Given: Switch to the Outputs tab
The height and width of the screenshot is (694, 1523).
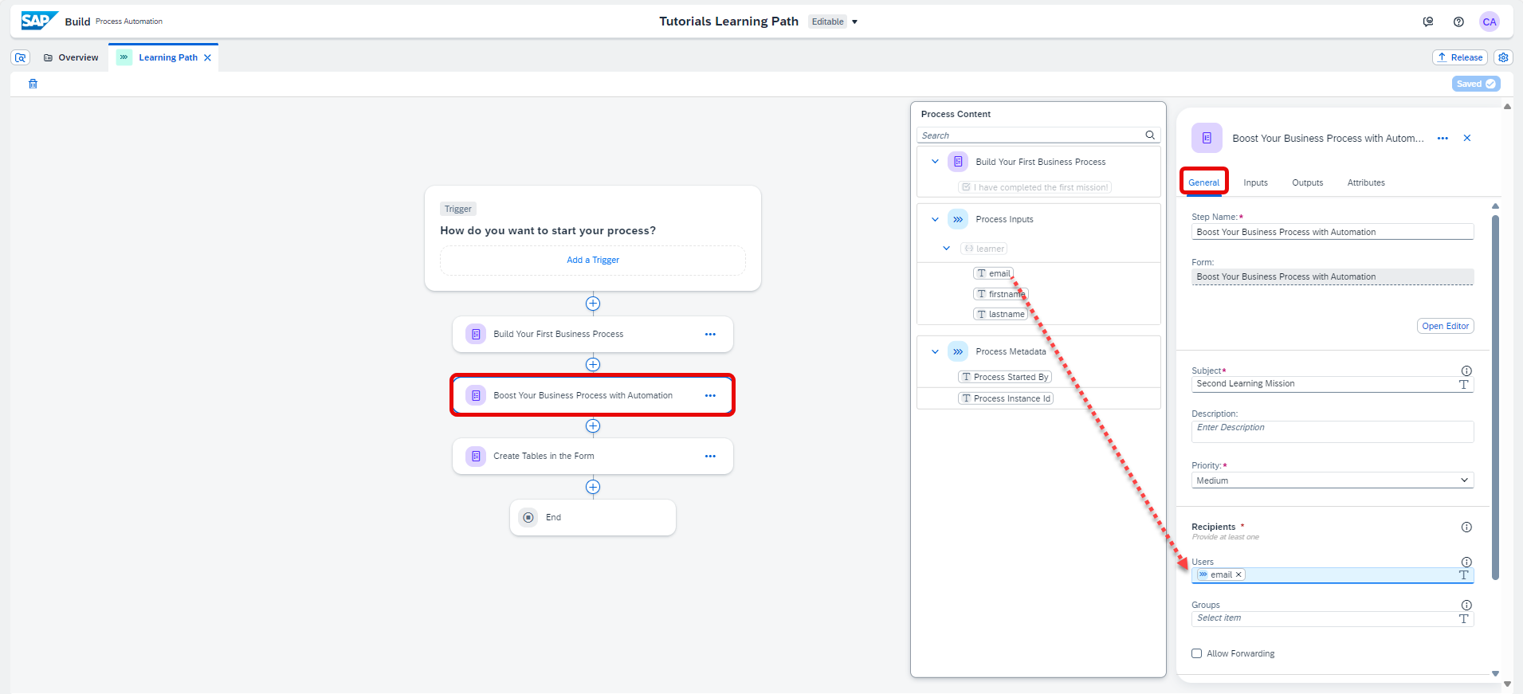Looking at the screenshot, I should [x=1307, y=182].
